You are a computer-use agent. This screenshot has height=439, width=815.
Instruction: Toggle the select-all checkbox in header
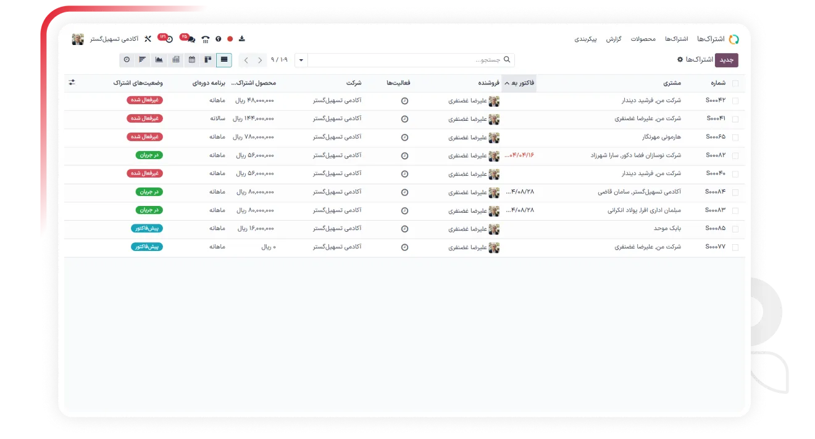(735, 83)
